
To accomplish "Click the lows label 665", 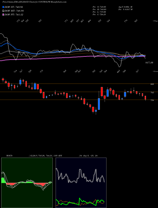I will click(x=118, y=72).
